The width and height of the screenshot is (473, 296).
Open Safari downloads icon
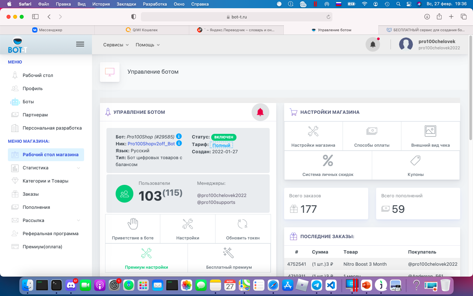coord(427,17)
